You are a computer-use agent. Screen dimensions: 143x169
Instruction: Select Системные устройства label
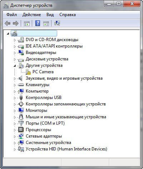[x=48, y=143]
